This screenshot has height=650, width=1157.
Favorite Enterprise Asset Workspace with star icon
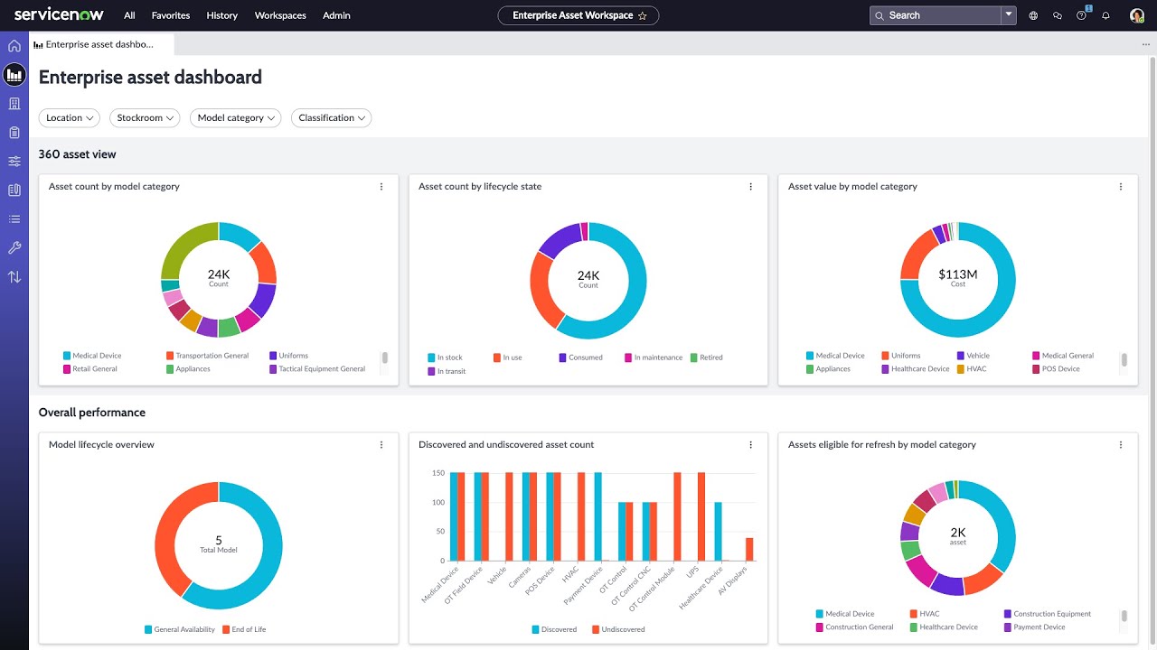tap(643, 15)
